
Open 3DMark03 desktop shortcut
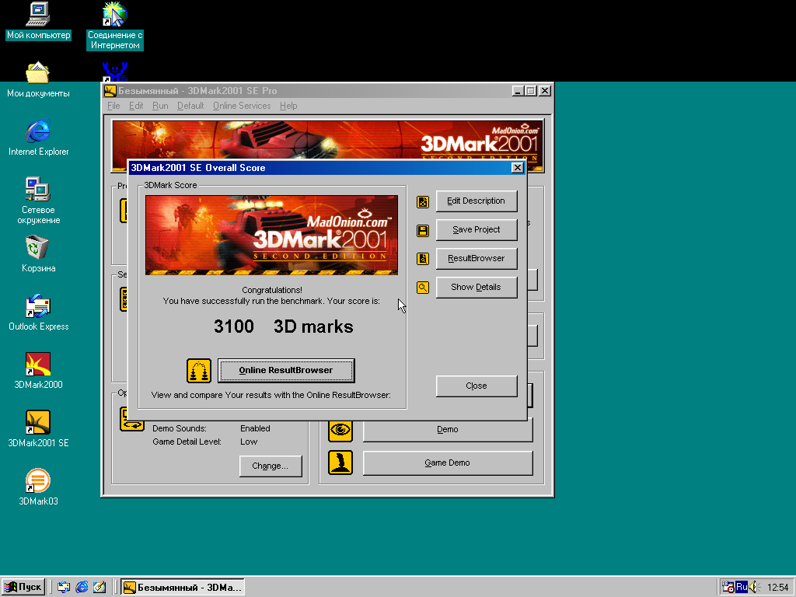(x=38, y=487)
